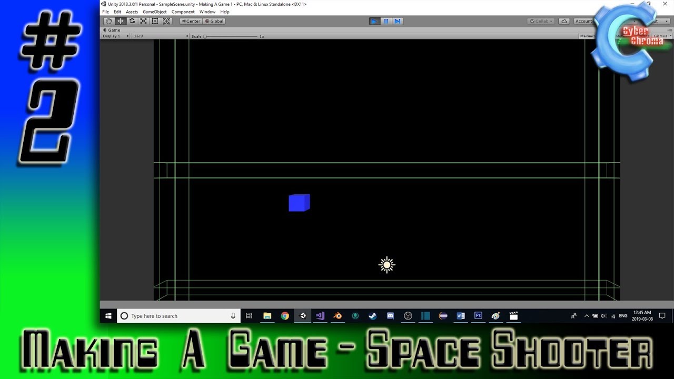674x379 pixels.
Task: Click the blue cube in Game view
Action: (x=299, y=203)
